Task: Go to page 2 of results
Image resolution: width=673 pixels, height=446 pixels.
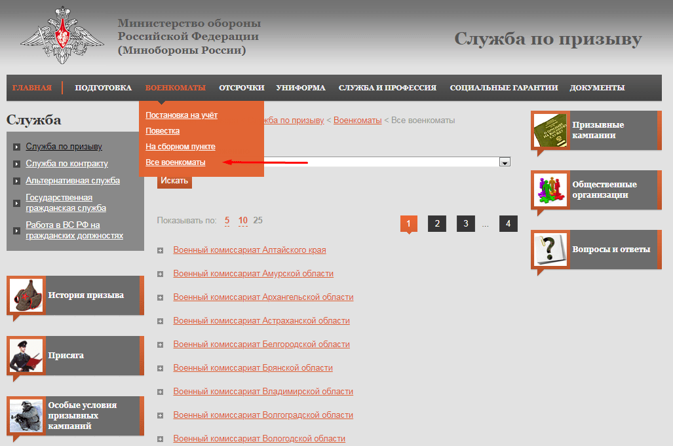Action: coord(436,223)
